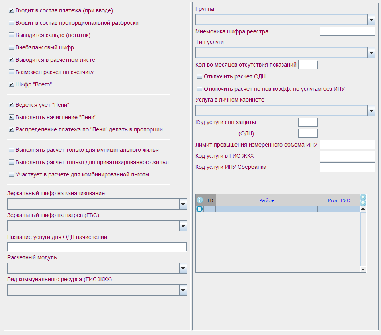Click the info icon in table header
The width and height of the screenshot is (381, 335).
click(x=199, y=200)
